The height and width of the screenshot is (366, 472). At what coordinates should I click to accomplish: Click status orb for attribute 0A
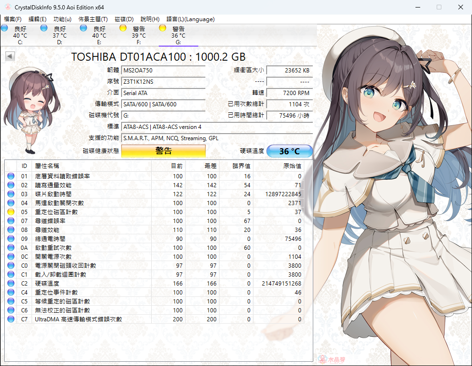pyautogui.click(x=11, y=247)
